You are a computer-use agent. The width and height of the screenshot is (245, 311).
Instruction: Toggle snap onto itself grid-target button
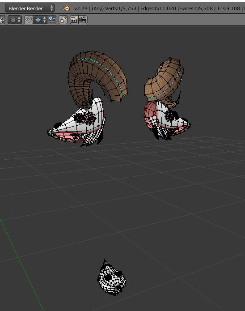tap(52, 20)
